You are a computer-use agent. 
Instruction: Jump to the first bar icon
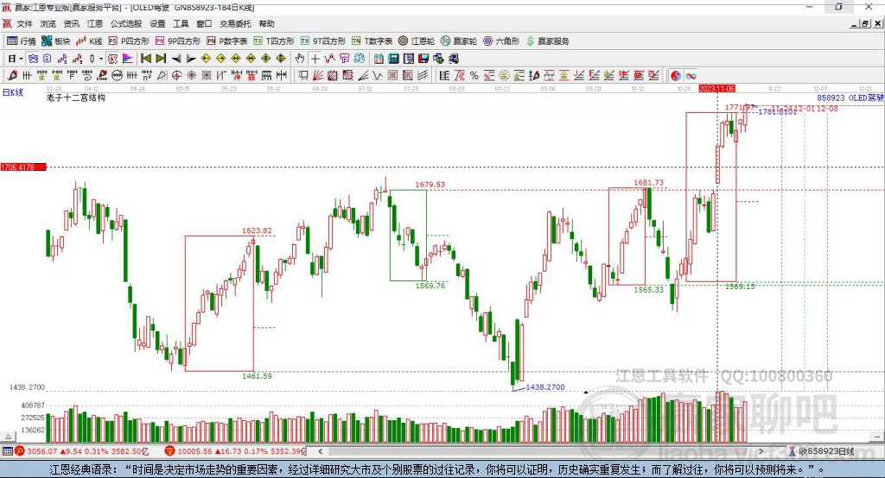145,59
